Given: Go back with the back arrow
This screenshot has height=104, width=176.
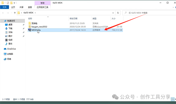Looking at the screenshot, I should (x=3, y=13).
